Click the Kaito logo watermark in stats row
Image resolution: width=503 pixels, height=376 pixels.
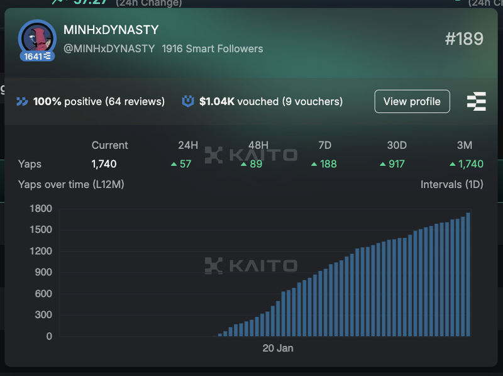pos(251,155)
